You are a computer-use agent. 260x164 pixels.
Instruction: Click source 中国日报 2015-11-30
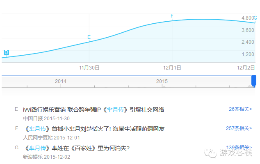pyautogui.click(x=46, y=119)
